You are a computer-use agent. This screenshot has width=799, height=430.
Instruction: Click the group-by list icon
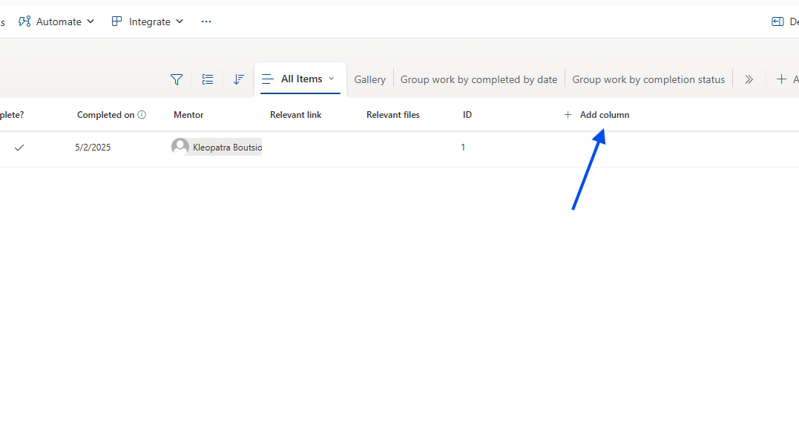coord(208,79)
